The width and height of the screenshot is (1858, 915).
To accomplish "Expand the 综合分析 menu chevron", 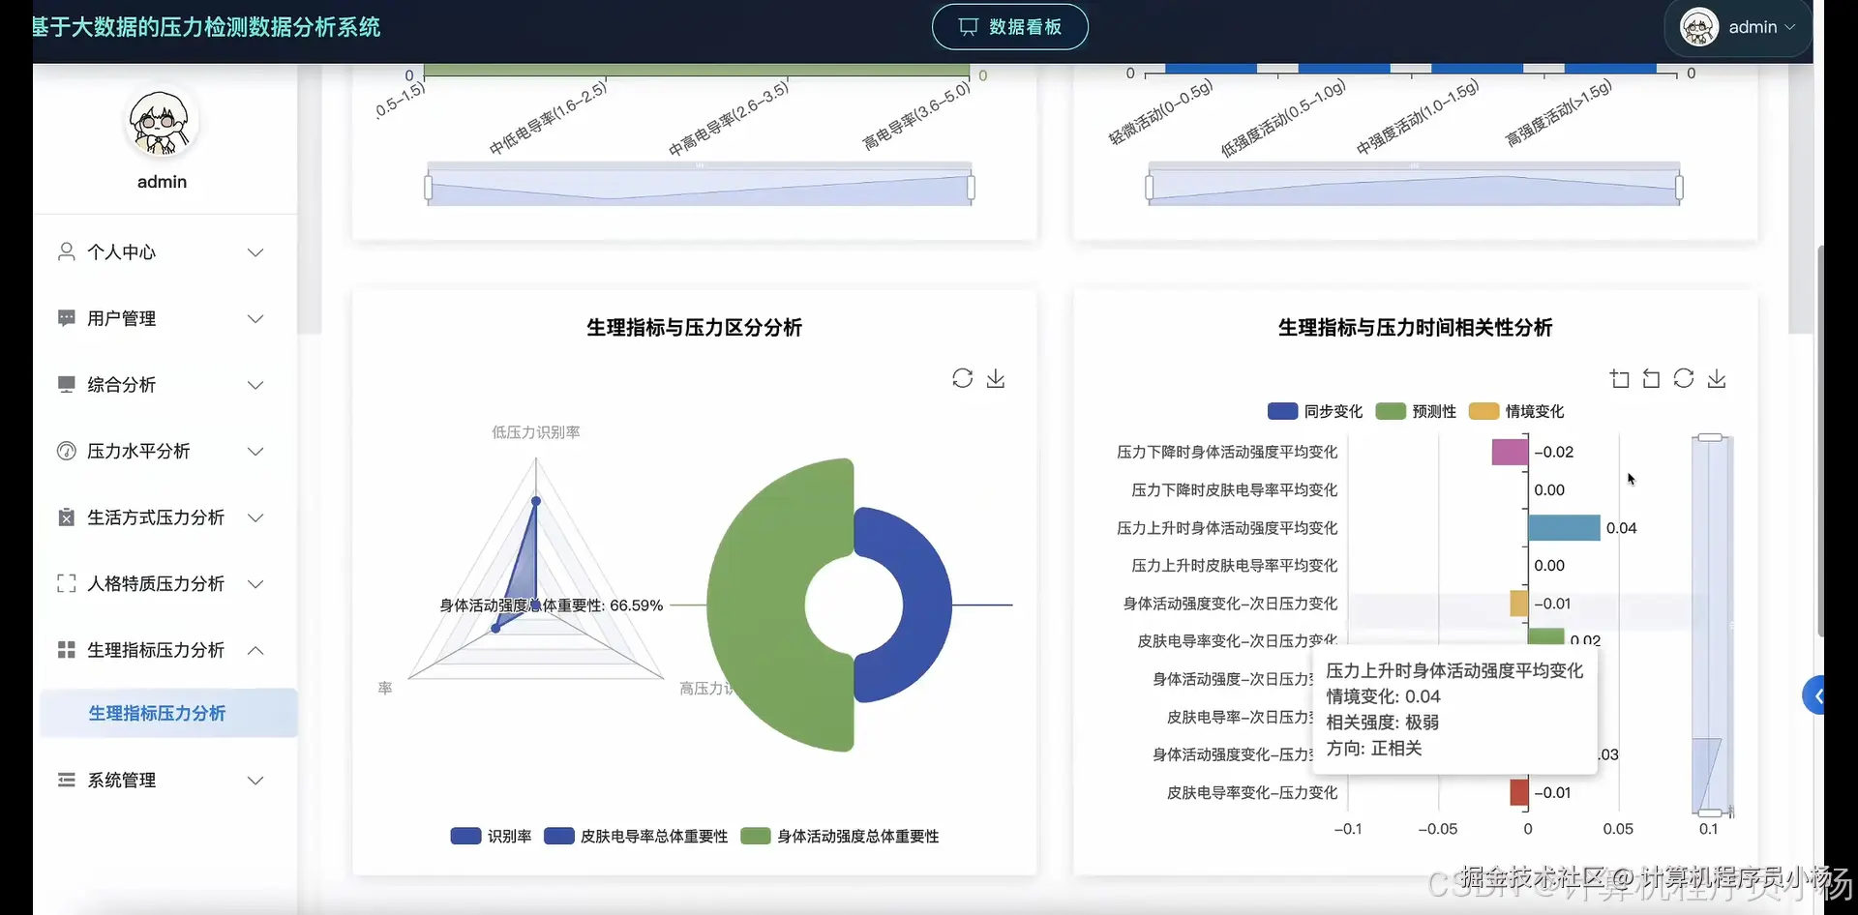I will click(x=255, y=385).
